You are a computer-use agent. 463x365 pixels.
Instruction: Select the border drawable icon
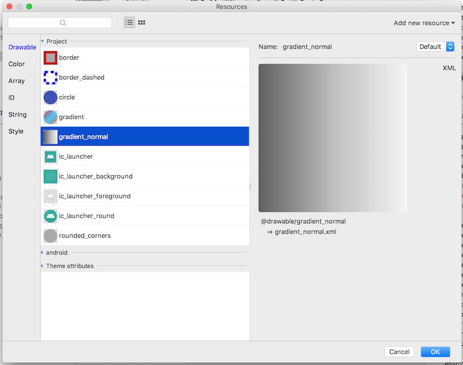tap(50, 58)
